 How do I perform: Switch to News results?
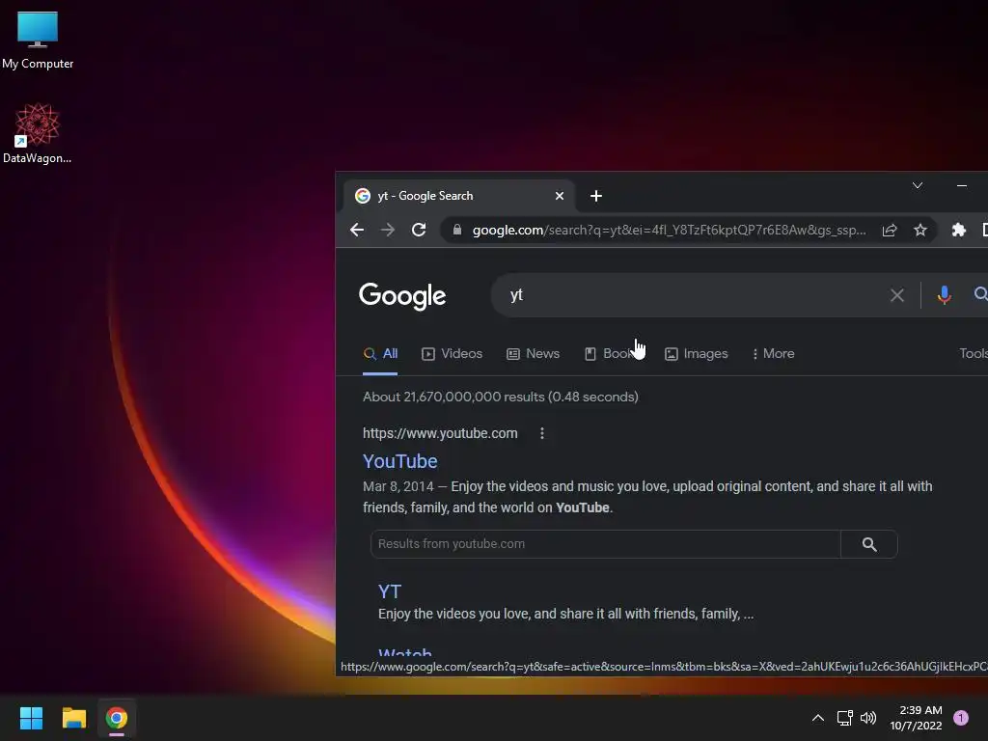(x=533, y=353)
